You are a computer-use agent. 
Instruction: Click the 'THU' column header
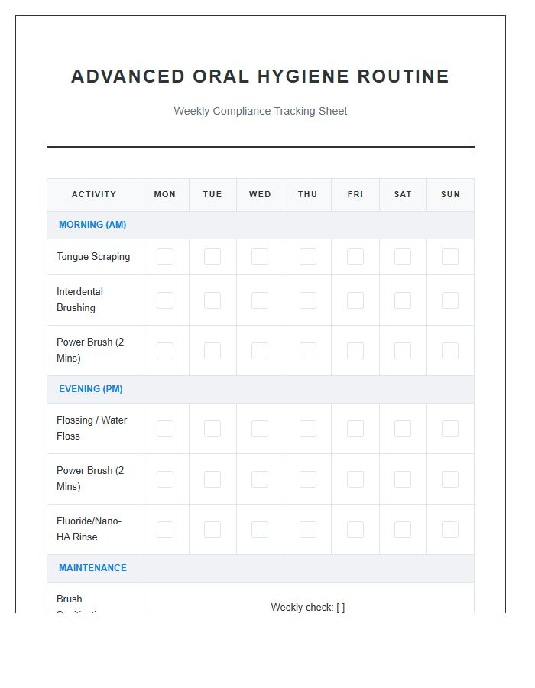[307, 194]
